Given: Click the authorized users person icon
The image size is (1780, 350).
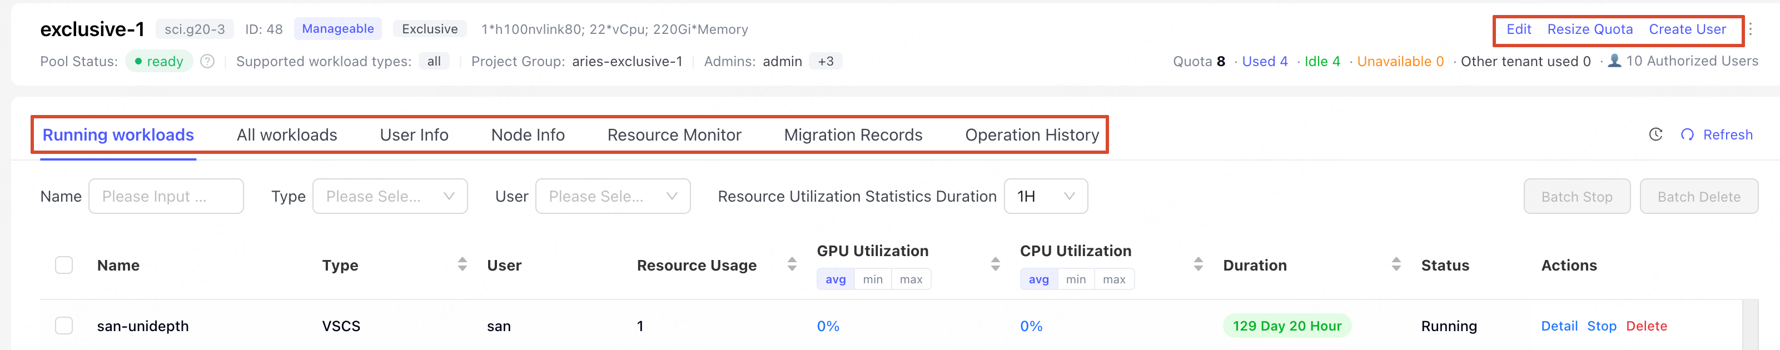Looking at the screenshot, I should 1614,61.
